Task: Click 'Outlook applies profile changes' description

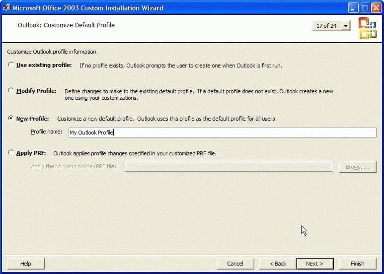Action: coord(135,153)
